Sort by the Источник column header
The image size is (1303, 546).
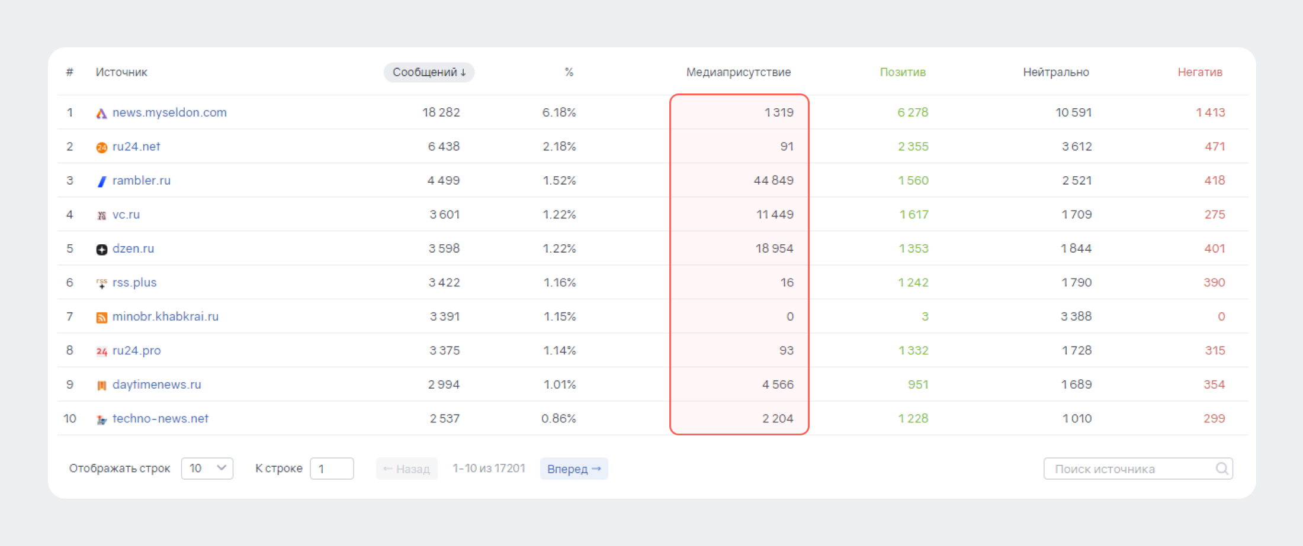121,72
